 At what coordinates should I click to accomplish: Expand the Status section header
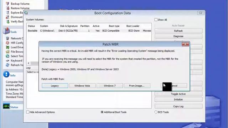(x=14, y=107)
